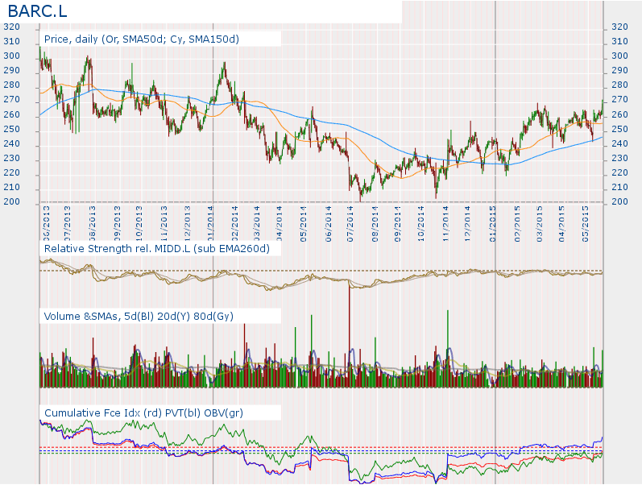Click the Cumulative Fce Idx panel label

(x=143, y=413)
